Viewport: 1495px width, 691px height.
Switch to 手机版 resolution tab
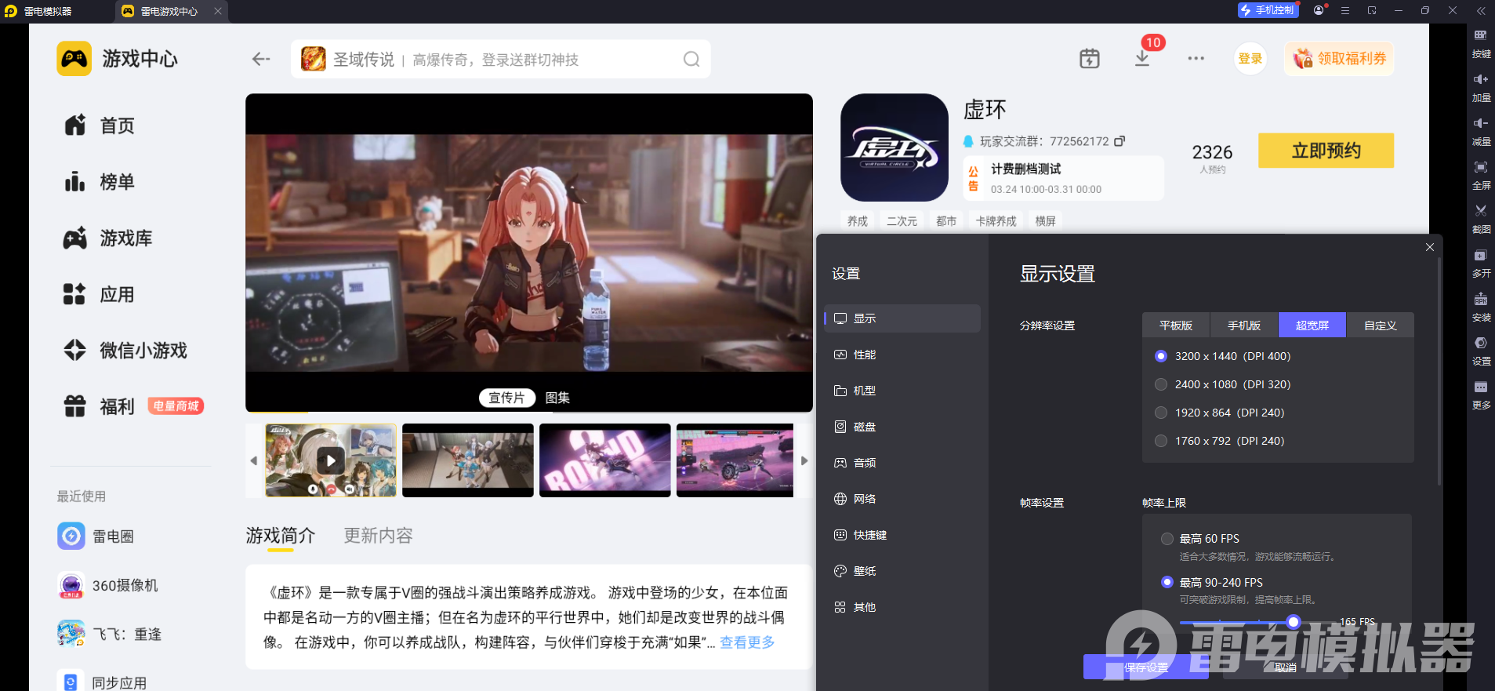pos(1243,325)
